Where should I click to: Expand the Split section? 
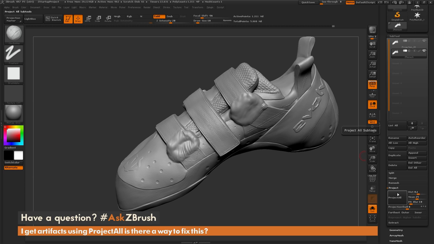[x=391, y=173]
